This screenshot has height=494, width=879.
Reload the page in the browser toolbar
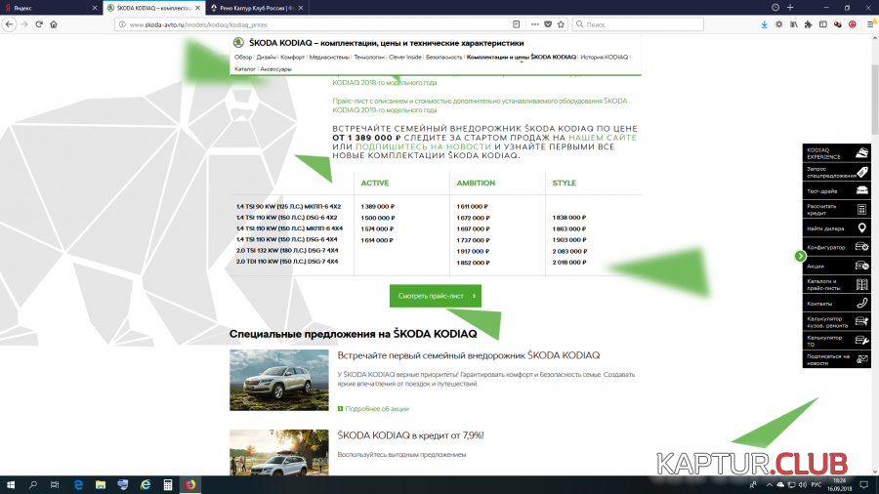click(x=39, y=23)
